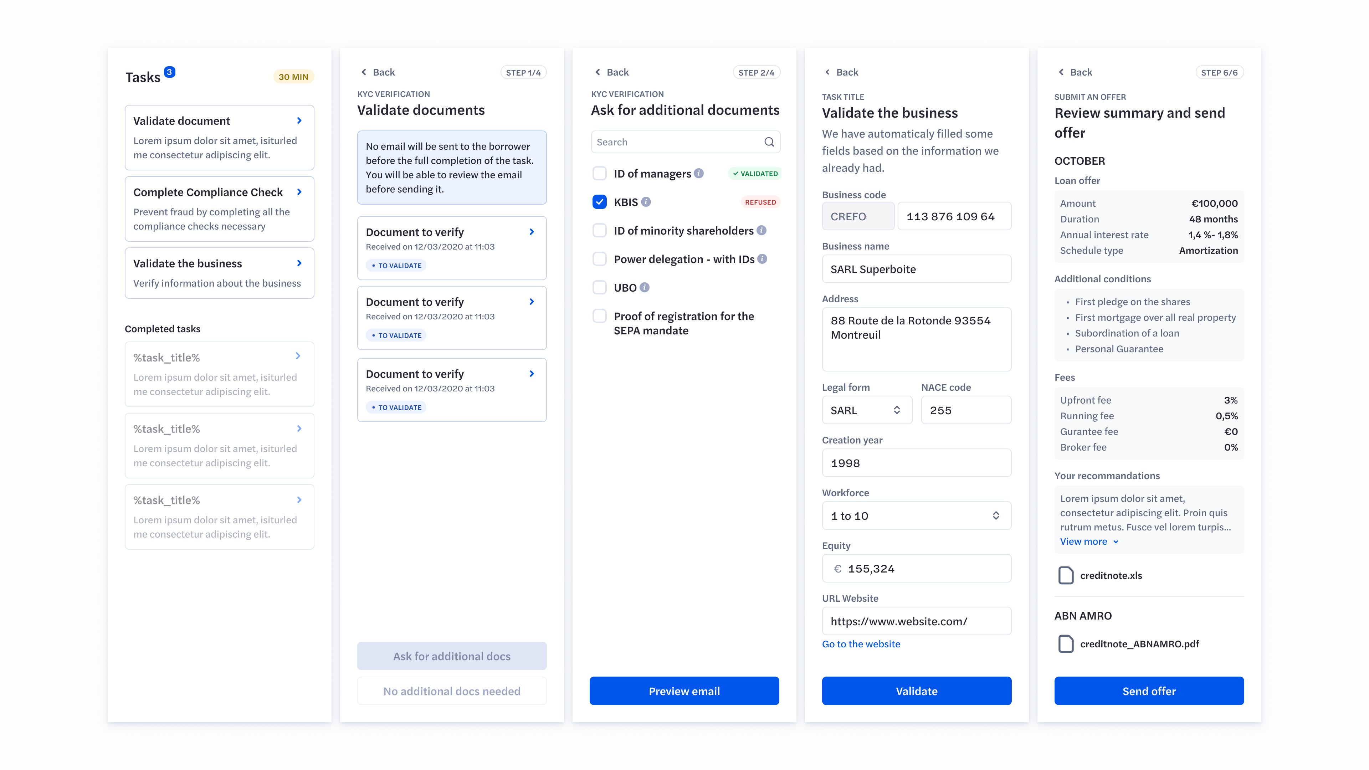Uncheck the KBIS checkbox

point(599,202)
